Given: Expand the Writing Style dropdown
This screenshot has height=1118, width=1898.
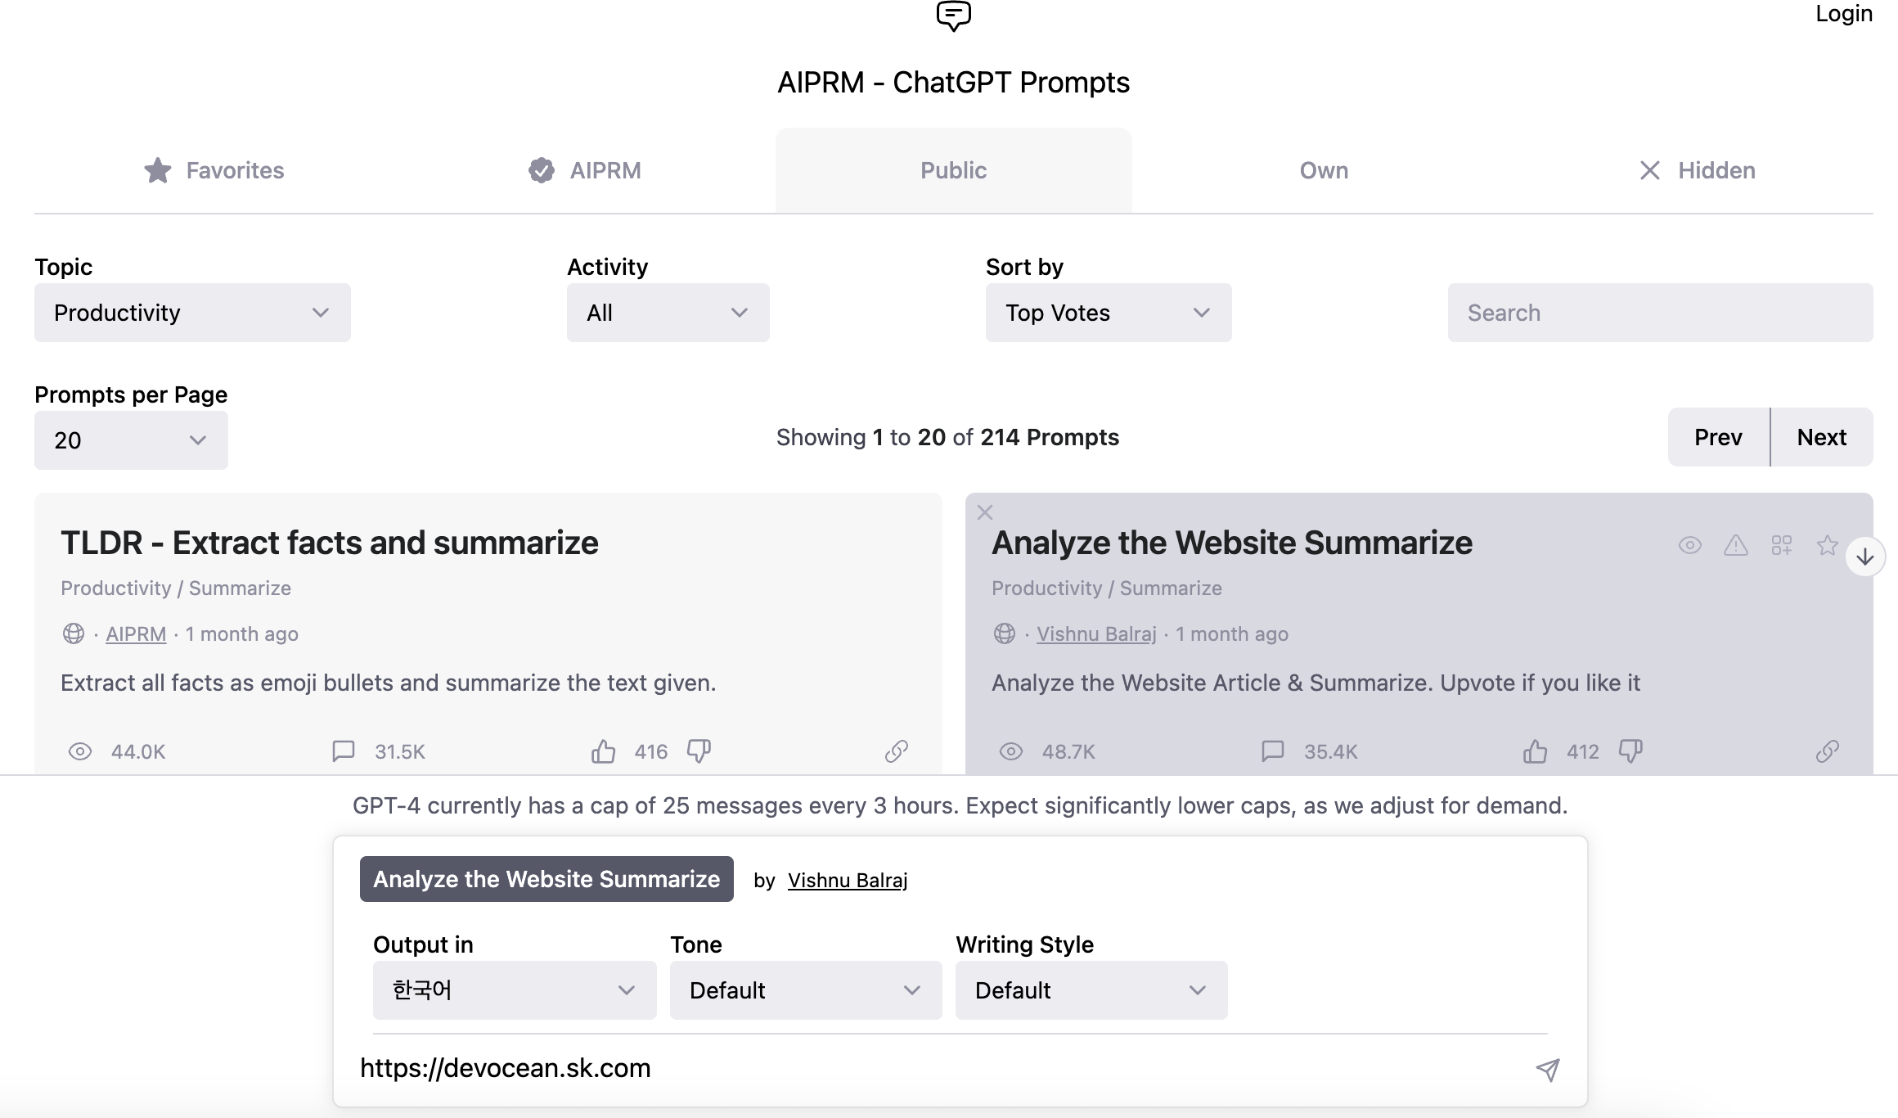Looking at the screenshot, I should pyautogui.click(x=1091, y=990).
